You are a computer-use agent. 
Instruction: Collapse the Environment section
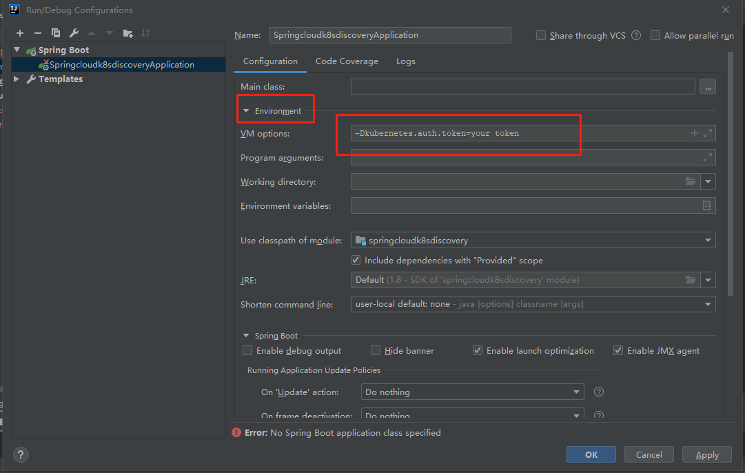click(x=245, y=111)
